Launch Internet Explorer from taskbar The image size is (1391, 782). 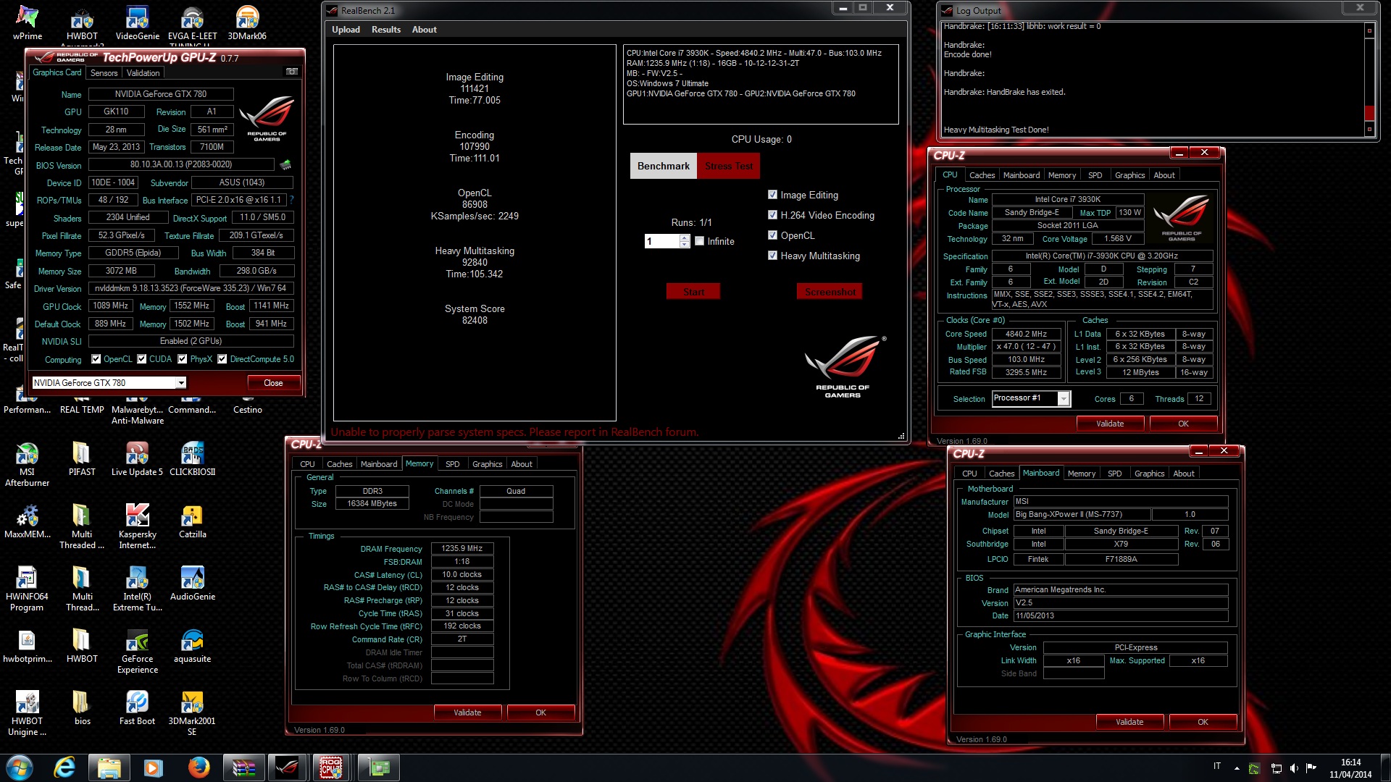[64, 768]
